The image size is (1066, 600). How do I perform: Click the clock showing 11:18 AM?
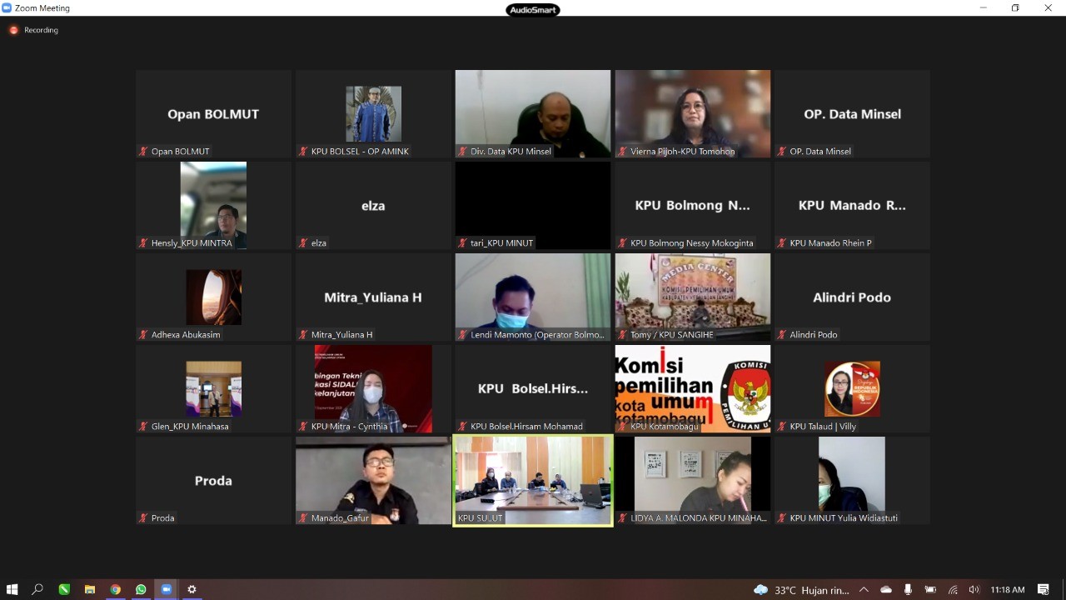1008,589
